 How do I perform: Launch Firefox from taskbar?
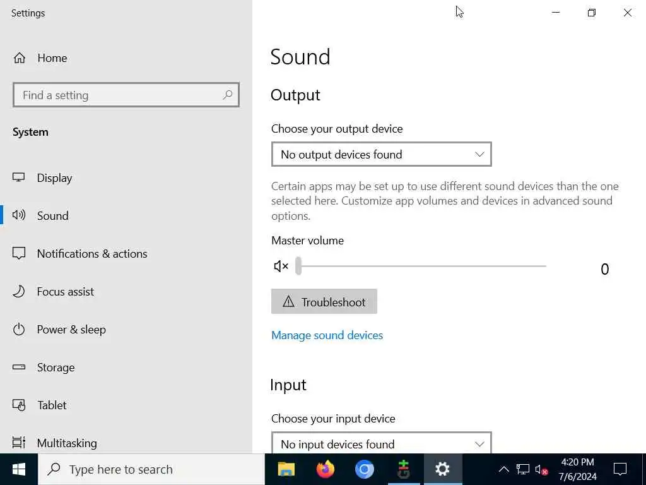point(326,469)
